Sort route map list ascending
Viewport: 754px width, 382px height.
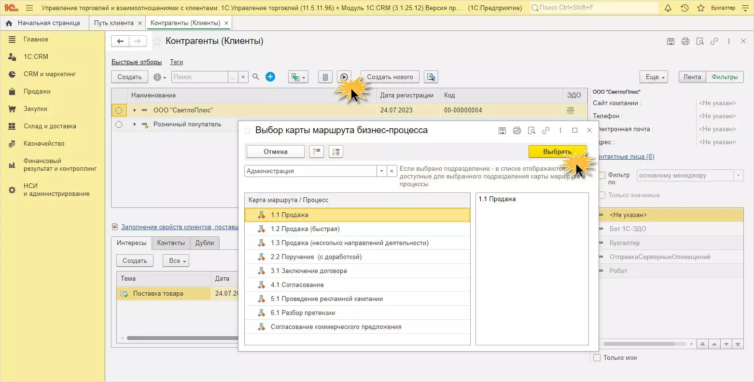click(x=316, y=151)
